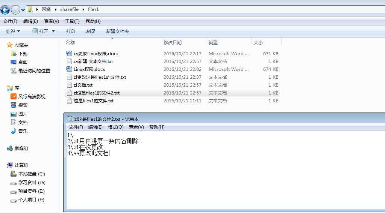
Task: Click files1 in address path
Action: pos(93,9)
